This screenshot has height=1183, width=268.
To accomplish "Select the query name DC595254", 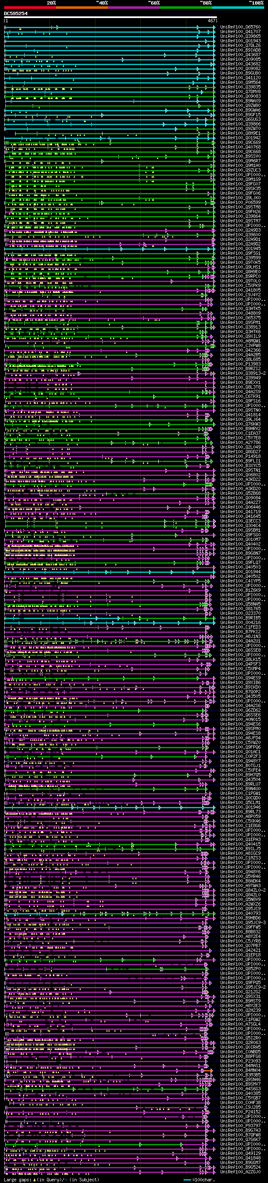I will pyautogui.click(x=16, y=13).
